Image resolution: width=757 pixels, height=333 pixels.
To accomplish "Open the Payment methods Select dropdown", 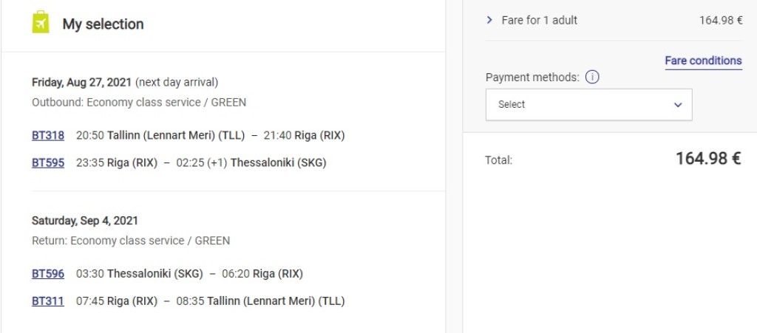I will 588,105.
